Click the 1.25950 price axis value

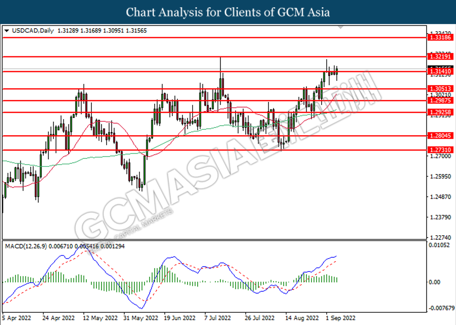point(440,176)
